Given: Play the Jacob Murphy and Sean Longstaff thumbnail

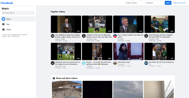Looking at the screenshot, I should tap(160, 24).
